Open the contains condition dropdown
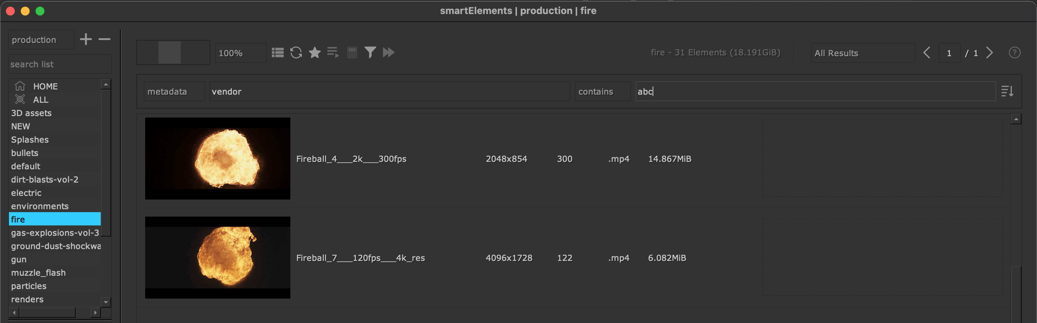The width and height of the screenshot is (1037, 323). click(602, 92)
